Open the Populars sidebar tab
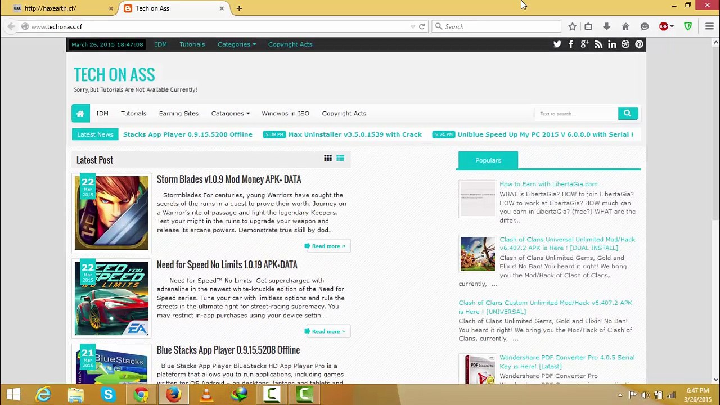 pos(488,160)
